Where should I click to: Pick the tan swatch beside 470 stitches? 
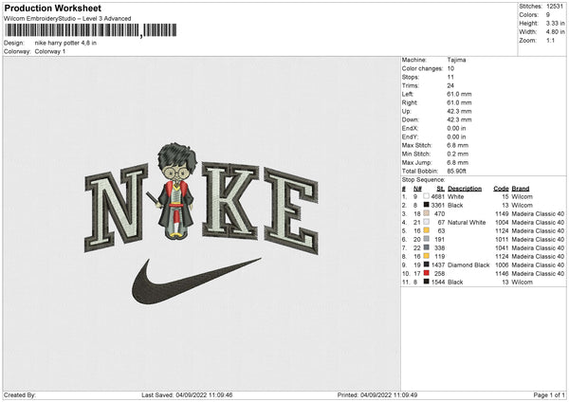[x=427, y=213]
